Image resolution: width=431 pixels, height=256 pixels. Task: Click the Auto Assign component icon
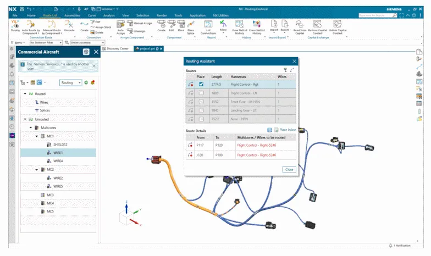pyautogui.click(x=120, y=27)
